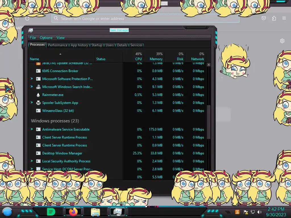Expand the Spooler SubSystem App row

coord(32,102)
